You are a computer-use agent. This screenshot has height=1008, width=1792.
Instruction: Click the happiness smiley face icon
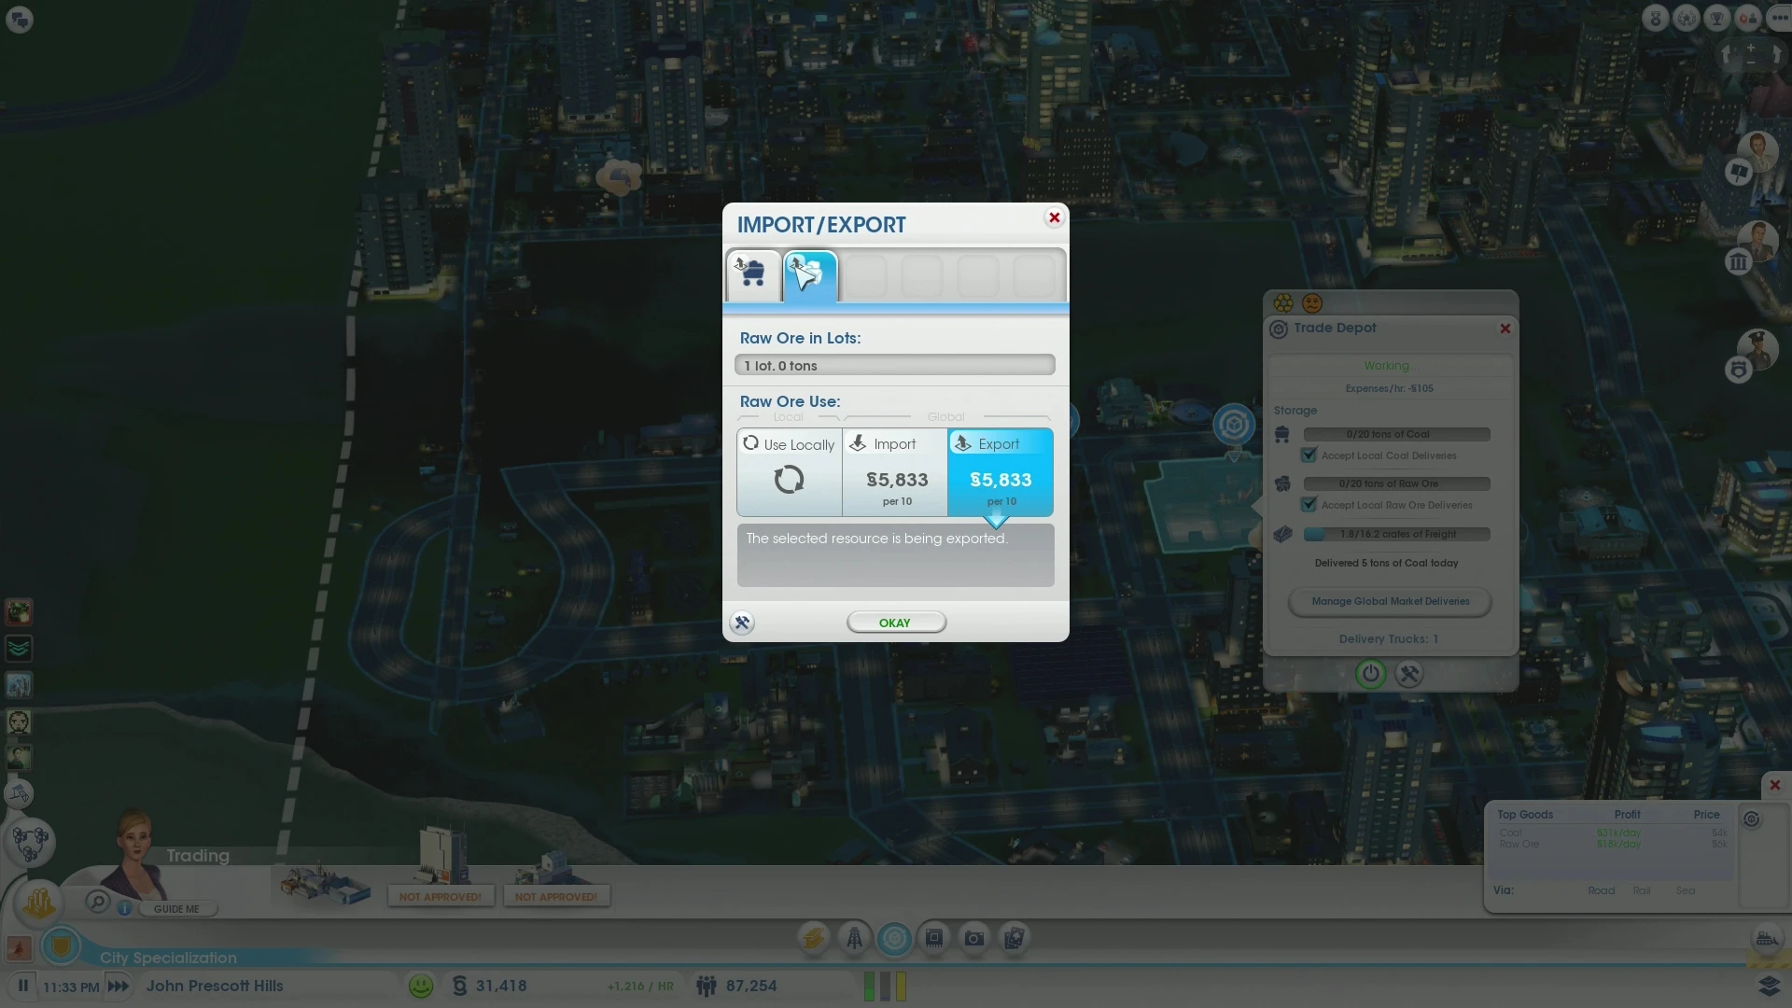tap(421, 986)
